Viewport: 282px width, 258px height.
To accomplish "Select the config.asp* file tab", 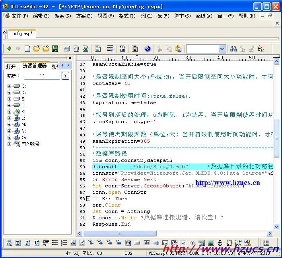I will (22, 33).
